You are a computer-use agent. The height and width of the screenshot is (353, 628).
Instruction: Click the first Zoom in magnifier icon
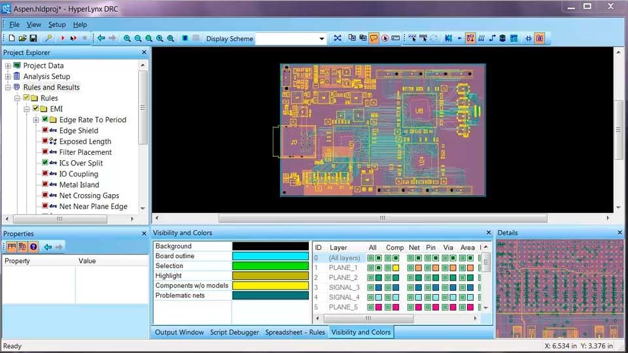(127, 39)
